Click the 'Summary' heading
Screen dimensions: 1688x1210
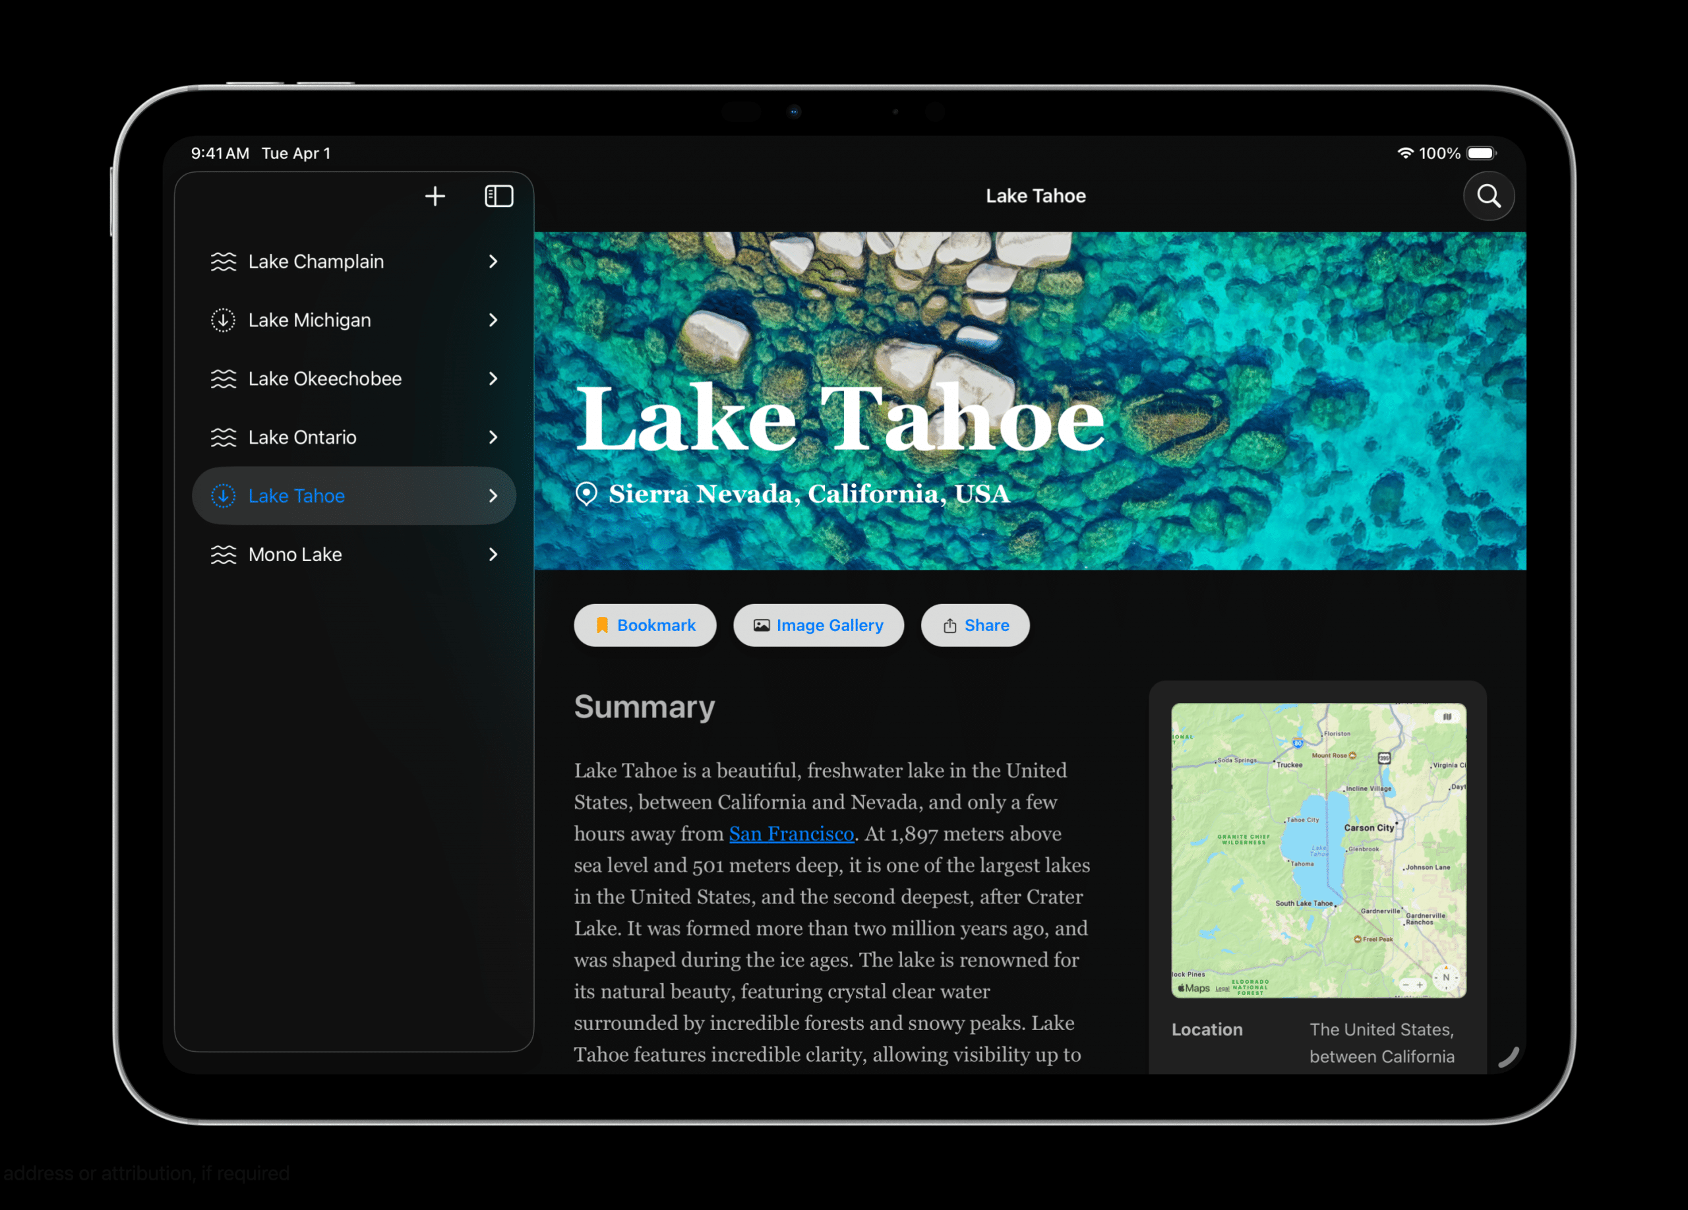pos(644,706)
